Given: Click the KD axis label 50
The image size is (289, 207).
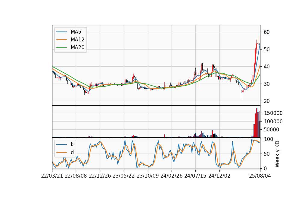Looking at the screenshot, I should pos(266,154).
